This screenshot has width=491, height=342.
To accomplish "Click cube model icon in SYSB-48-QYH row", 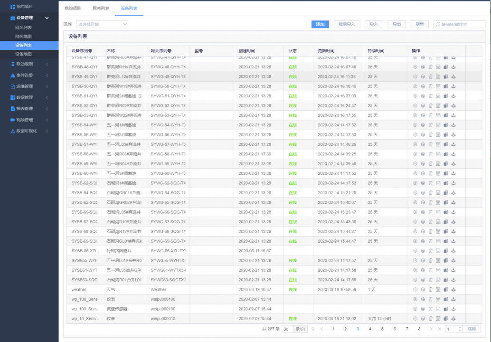I will pyautogui.click(x=423, y=66).
